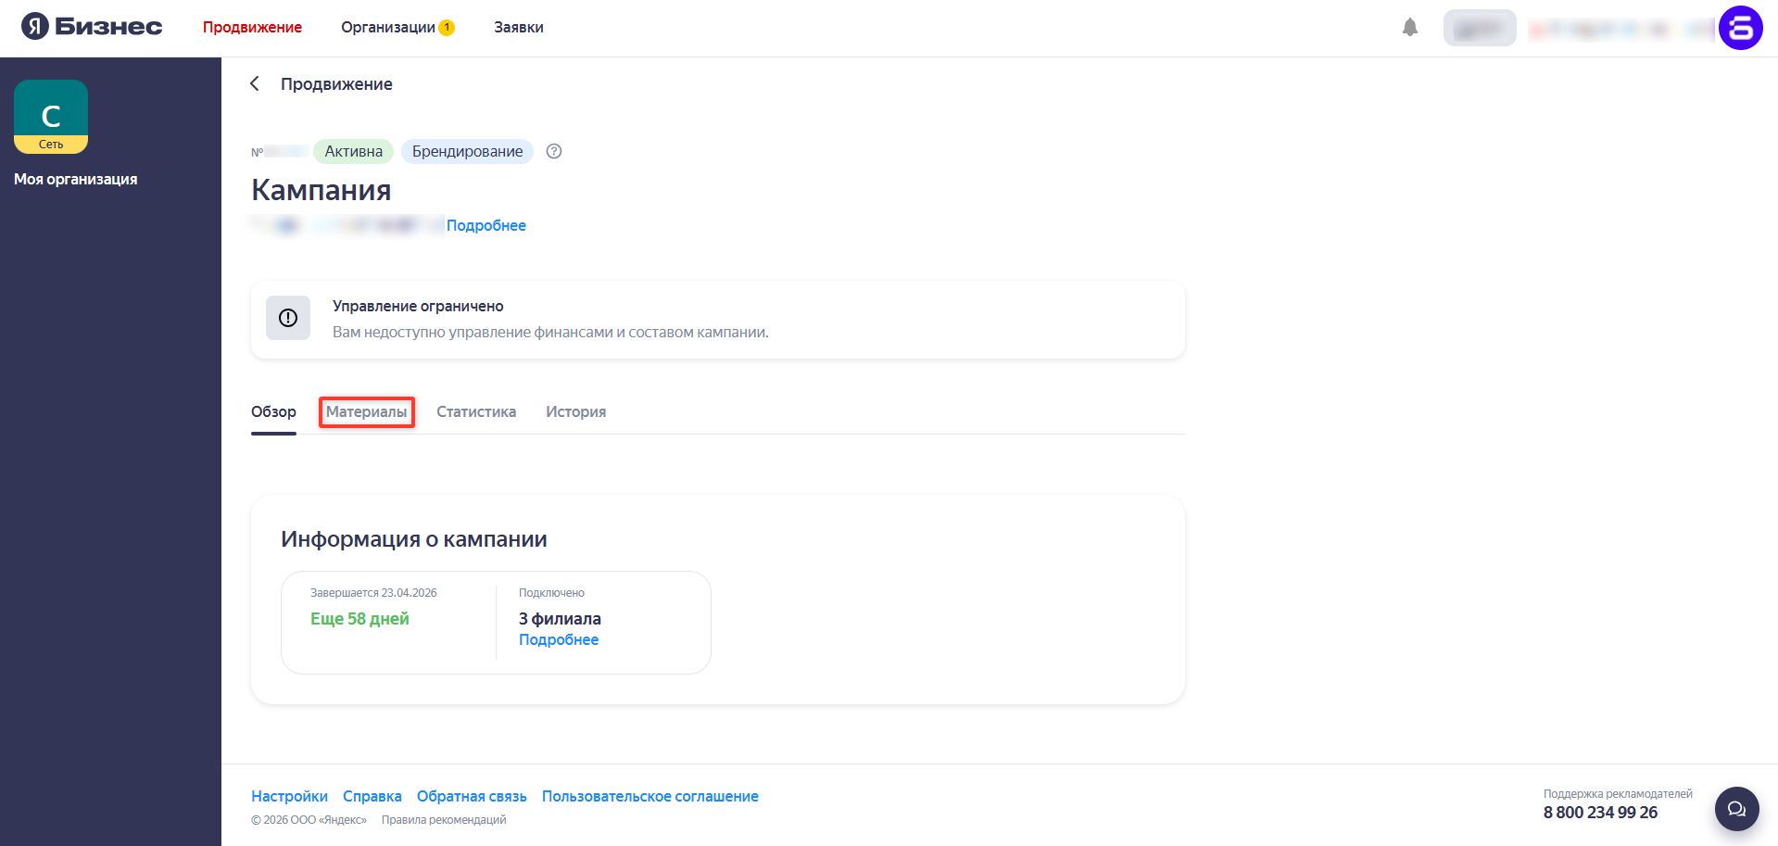Click Подробнее under the campaign title
The height and width of the screenshot is (846, 1778).
pyautogui.click(x=485, y=225)
